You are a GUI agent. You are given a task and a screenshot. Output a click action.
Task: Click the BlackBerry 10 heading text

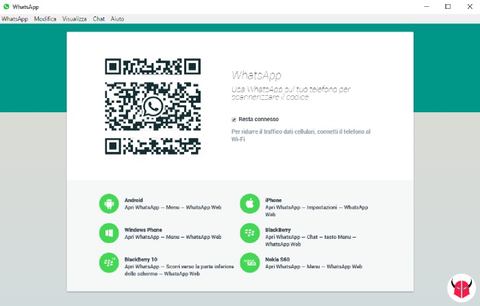pyautogui.click(x=141, y=259)
